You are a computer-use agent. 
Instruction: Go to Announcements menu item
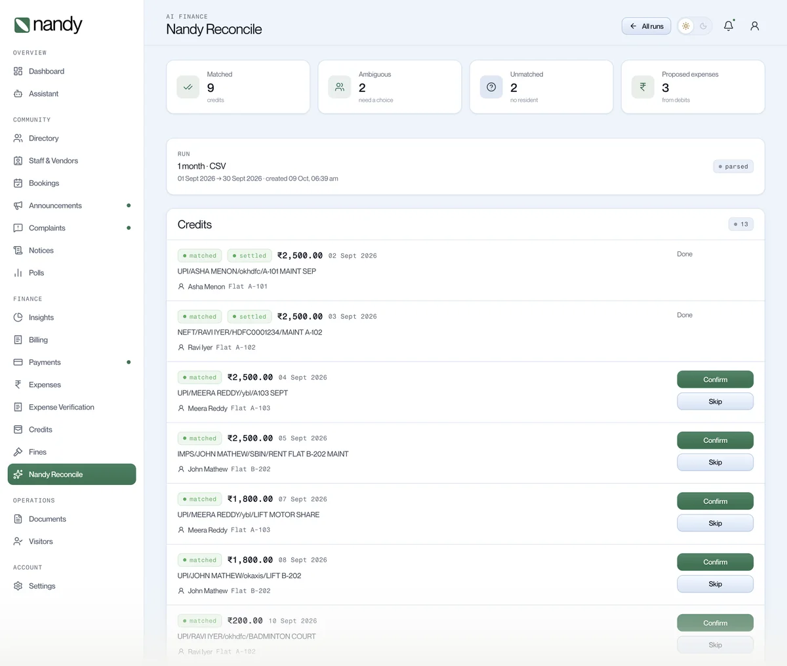click(71, 205)
